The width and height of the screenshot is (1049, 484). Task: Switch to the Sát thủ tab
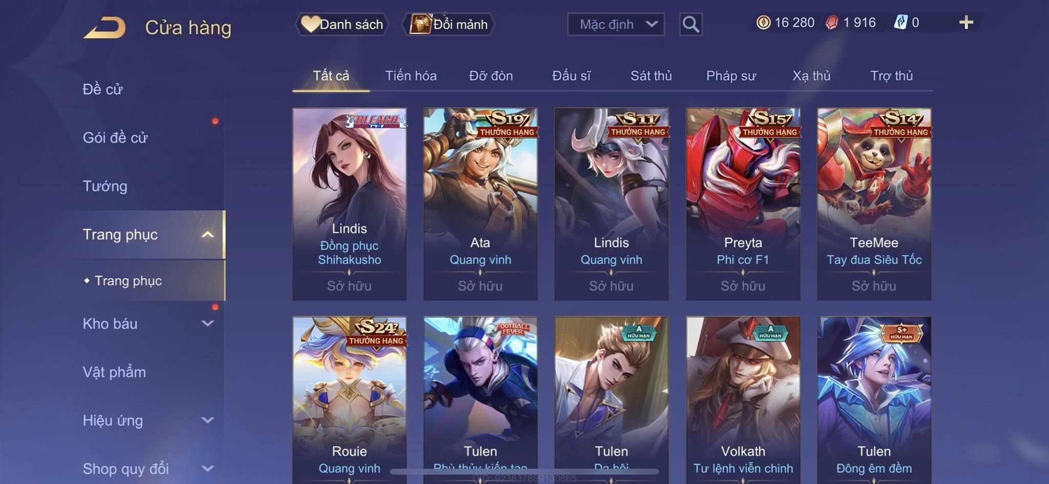pyautogui.click(x=651, y=76)
